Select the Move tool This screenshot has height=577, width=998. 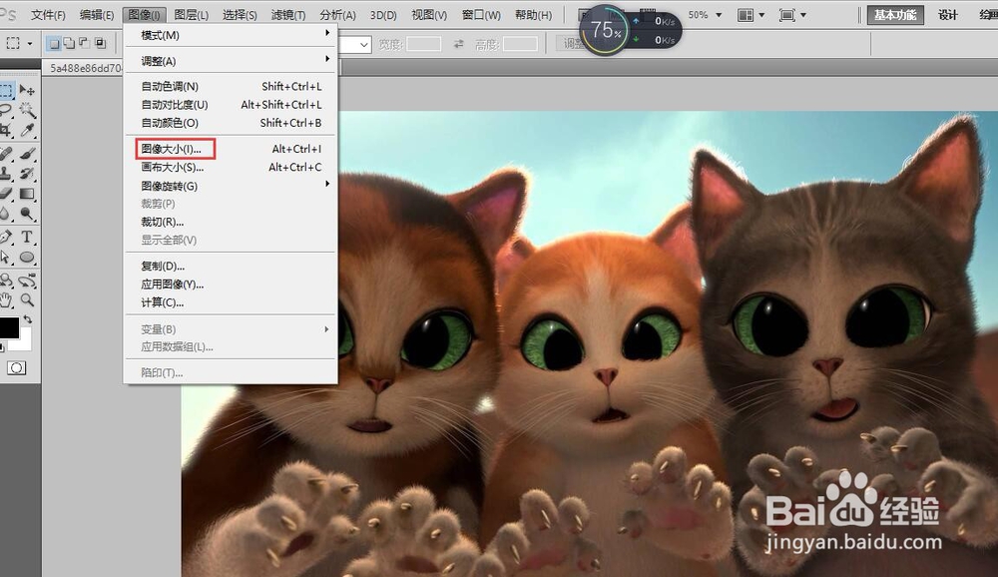point(27,91)
